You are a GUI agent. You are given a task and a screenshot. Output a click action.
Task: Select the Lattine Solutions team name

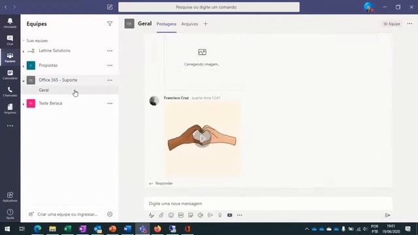click(55, 51)
